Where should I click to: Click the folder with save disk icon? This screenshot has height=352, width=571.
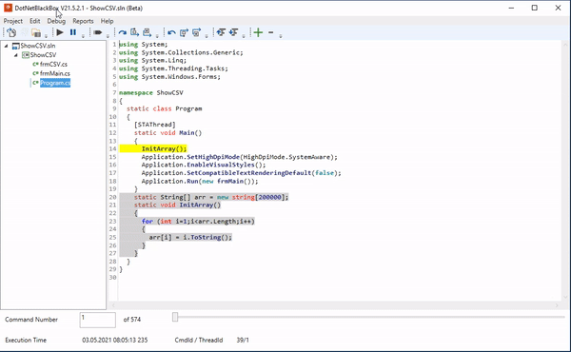tap(36, 32)
